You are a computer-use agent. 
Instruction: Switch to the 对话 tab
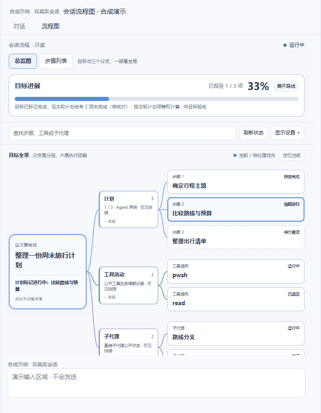19,26
